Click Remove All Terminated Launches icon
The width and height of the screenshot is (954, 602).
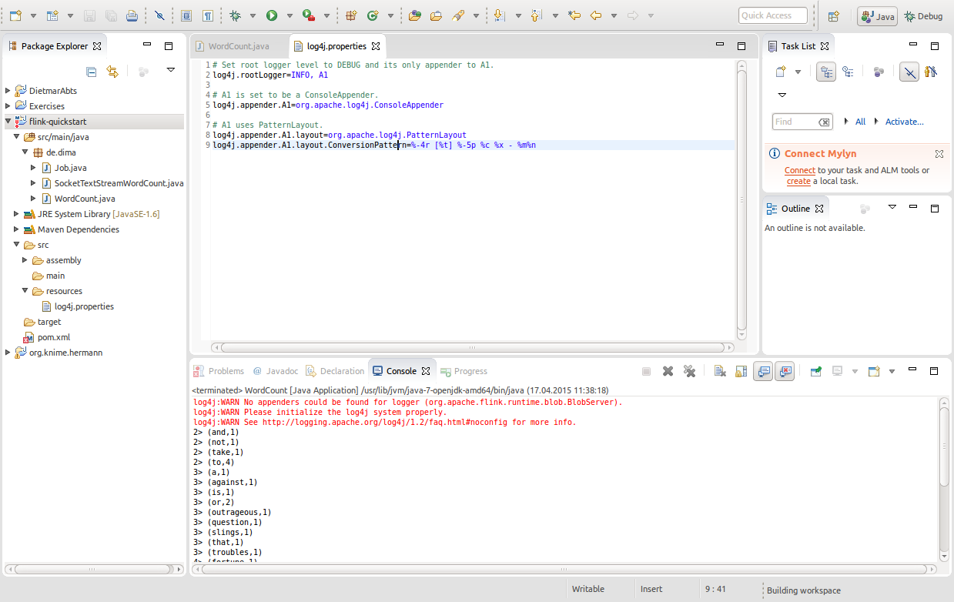pyautogui.click(x=689, y=371)
